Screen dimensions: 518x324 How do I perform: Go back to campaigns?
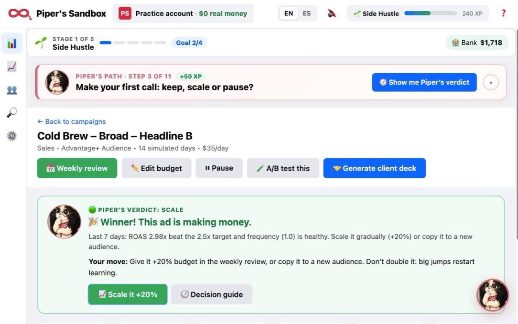(x=72, y=121)
